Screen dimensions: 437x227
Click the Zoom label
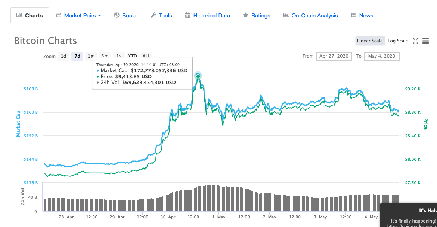pyautogui.click(x=49, y=56)
